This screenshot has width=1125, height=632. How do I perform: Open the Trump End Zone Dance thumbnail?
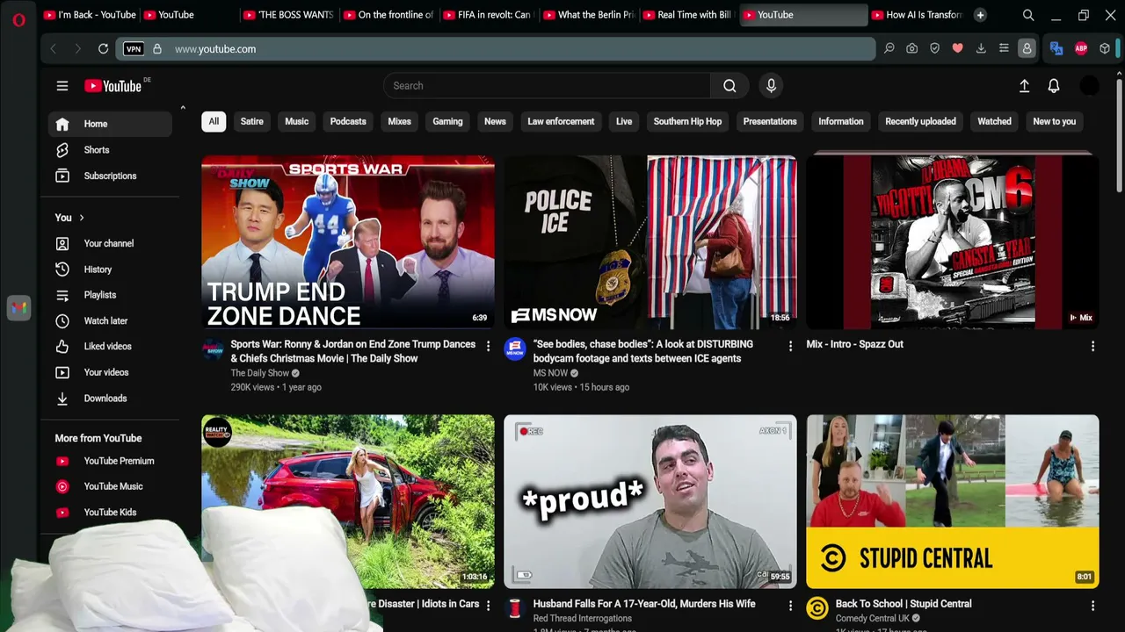348,242
